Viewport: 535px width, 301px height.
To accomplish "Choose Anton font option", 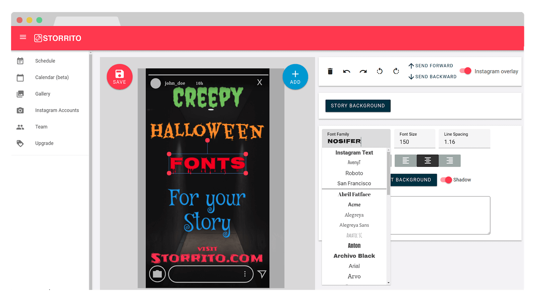I will point(354,246).
